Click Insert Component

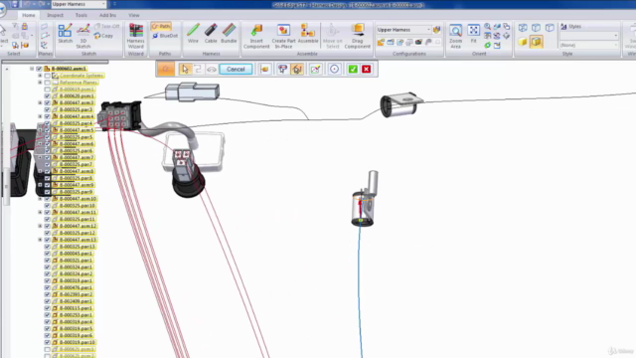[256, 36]
